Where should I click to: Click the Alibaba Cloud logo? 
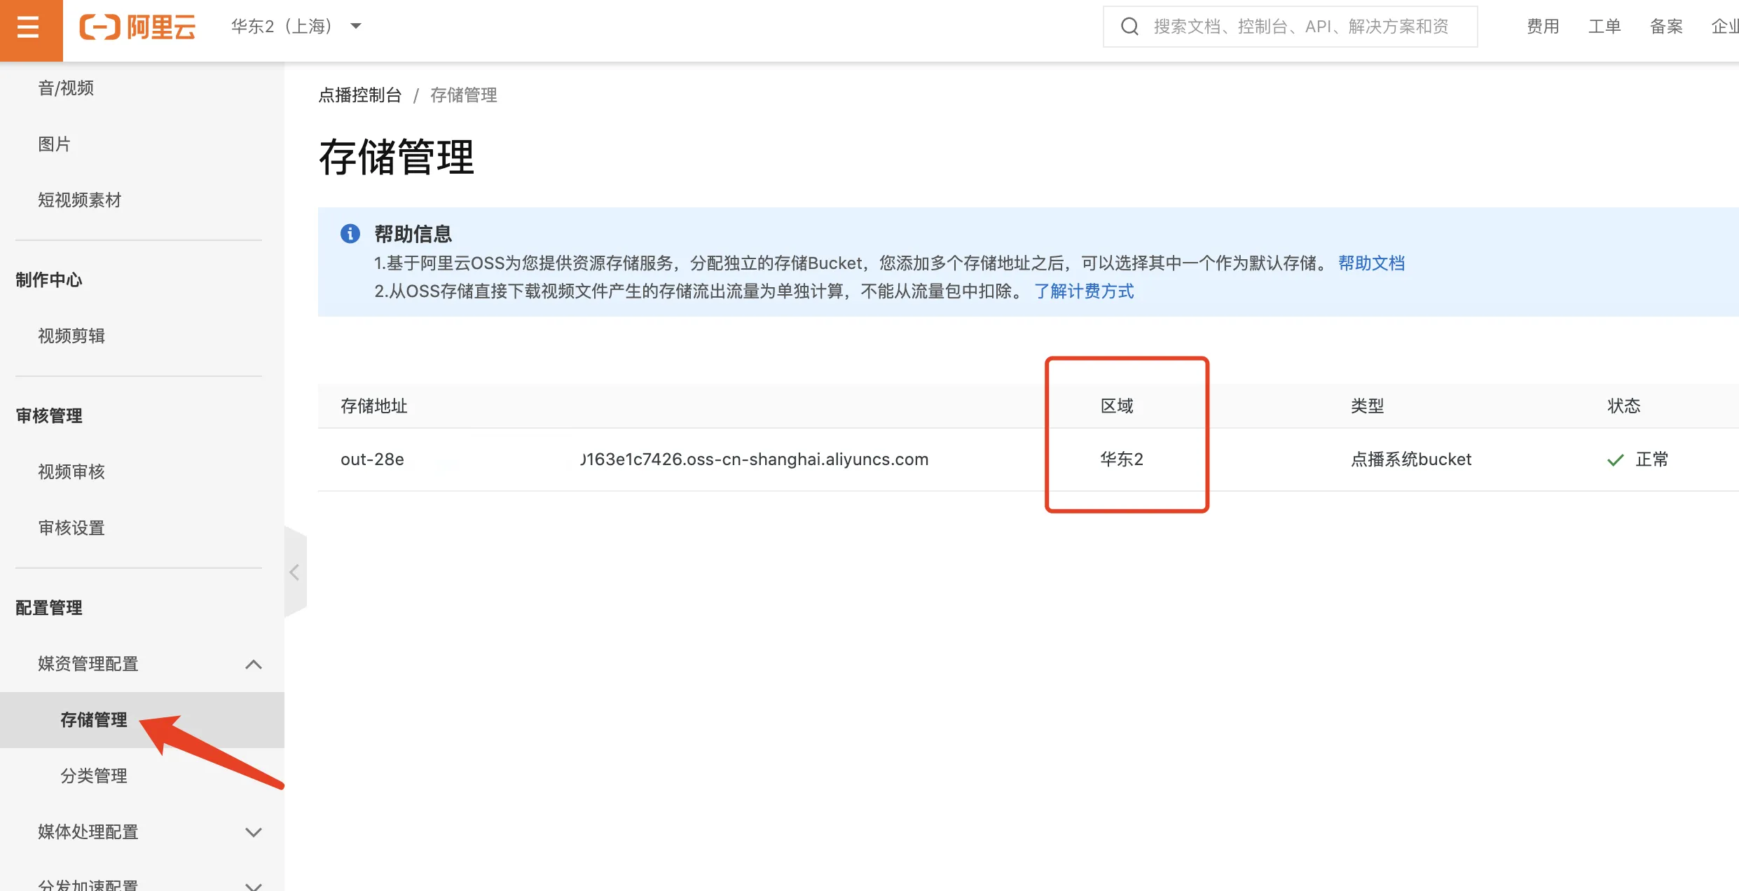coord(137,27)
